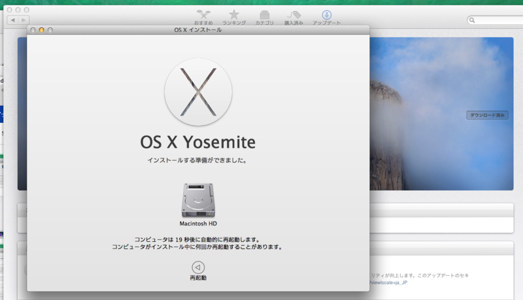Click the OS X Yosemite heading text
523x300 pixels.
198,142
